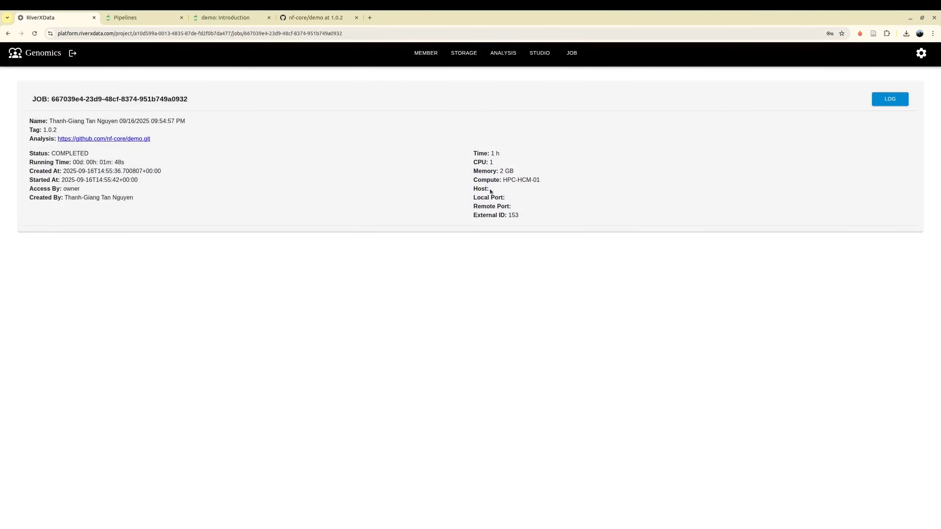View site information icon in address bar
The height and width of the screenshot is (529, 941).
coord(50,33)
